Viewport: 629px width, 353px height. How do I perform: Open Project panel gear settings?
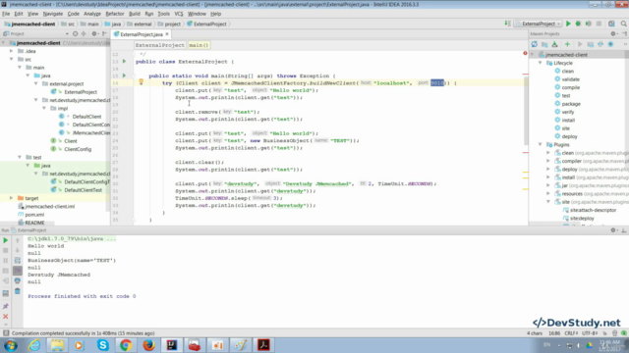(94, 34)
